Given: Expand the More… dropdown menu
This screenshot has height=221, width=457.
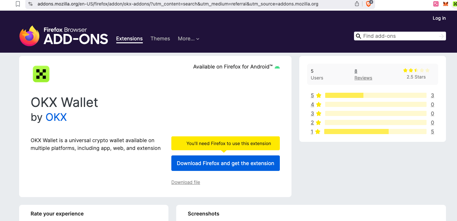Looking at the screenshot, I should point(189,39).
